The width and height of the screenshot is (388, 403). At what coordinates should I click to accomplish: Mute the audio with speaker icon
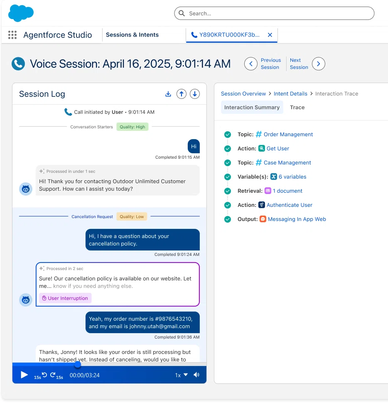click(196, 375)
